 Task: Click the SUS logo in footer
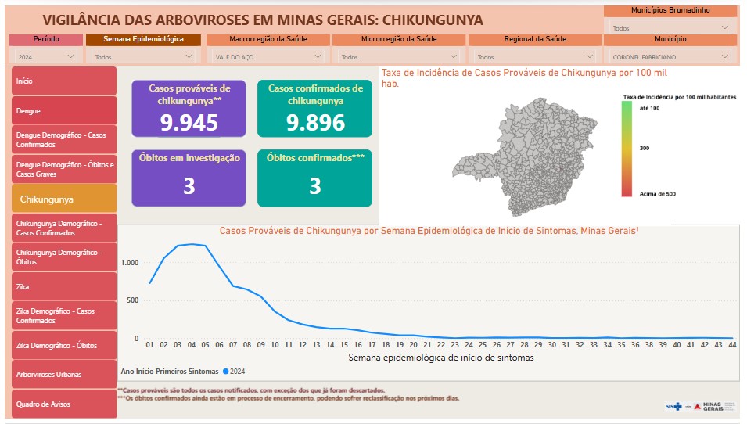click(x=673, y=406)
